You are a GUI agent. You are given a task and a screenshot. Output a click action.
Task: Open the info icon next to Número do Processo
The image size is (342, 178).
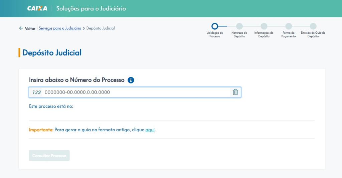point(131,80)
